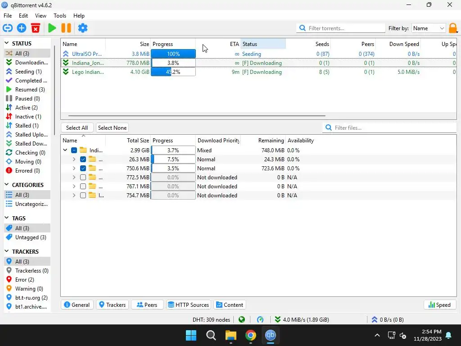The image size is (461, 346).
Task: Select the Error (2) tracker filter
Action: [x=27, y=280]
